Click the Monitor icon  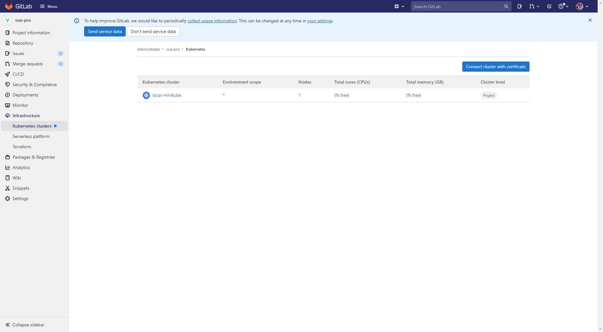(8, 105)
